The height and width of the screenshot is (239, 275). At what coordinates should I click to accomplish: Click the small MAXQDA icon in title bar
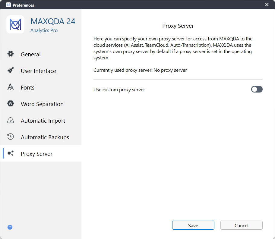(8, 5)
